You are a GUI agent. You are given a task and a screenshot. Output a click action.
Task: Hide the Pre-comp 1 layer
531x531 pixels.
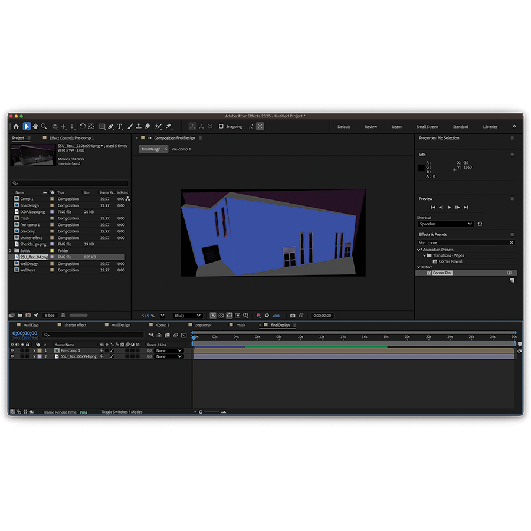coord(12,350)
